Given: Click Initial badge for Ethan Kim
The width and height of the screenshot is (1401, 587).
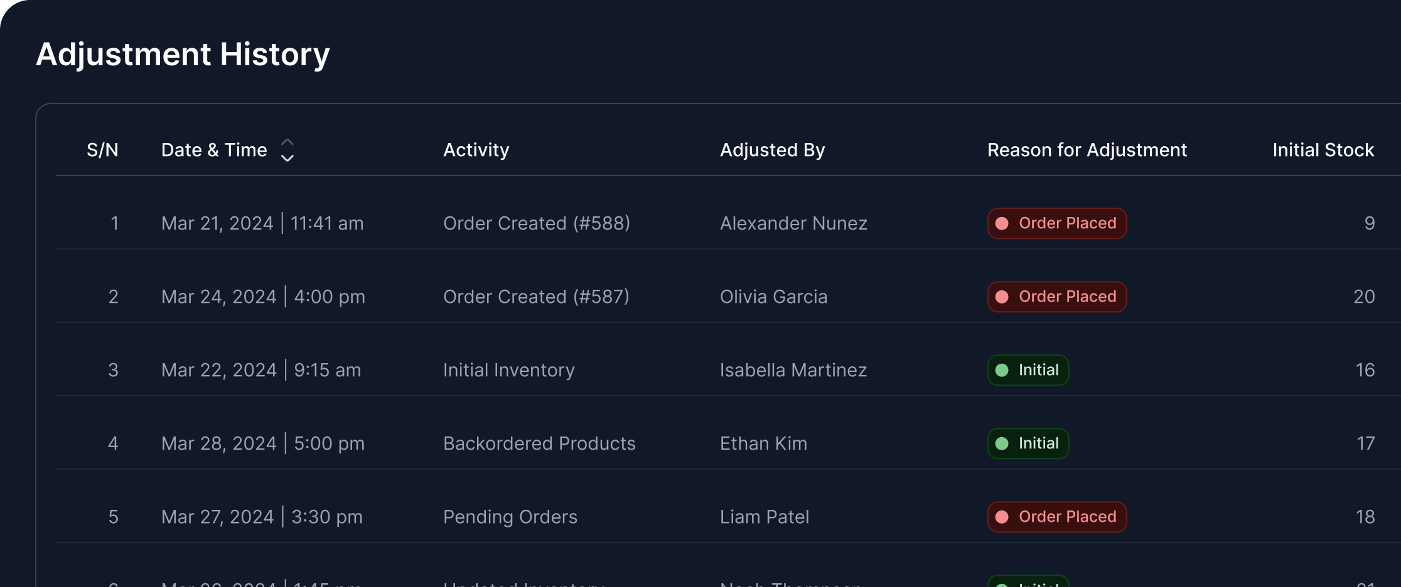Looking at the screenshot, I should tap(1028, 443).
